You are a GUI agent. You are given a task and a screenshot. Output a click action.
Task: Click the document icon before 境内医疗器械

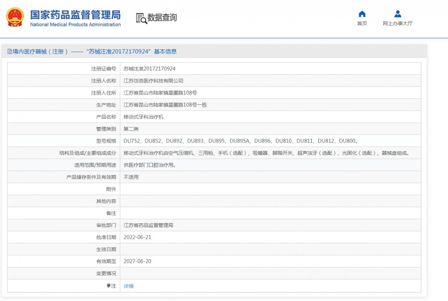coord(10,52)
